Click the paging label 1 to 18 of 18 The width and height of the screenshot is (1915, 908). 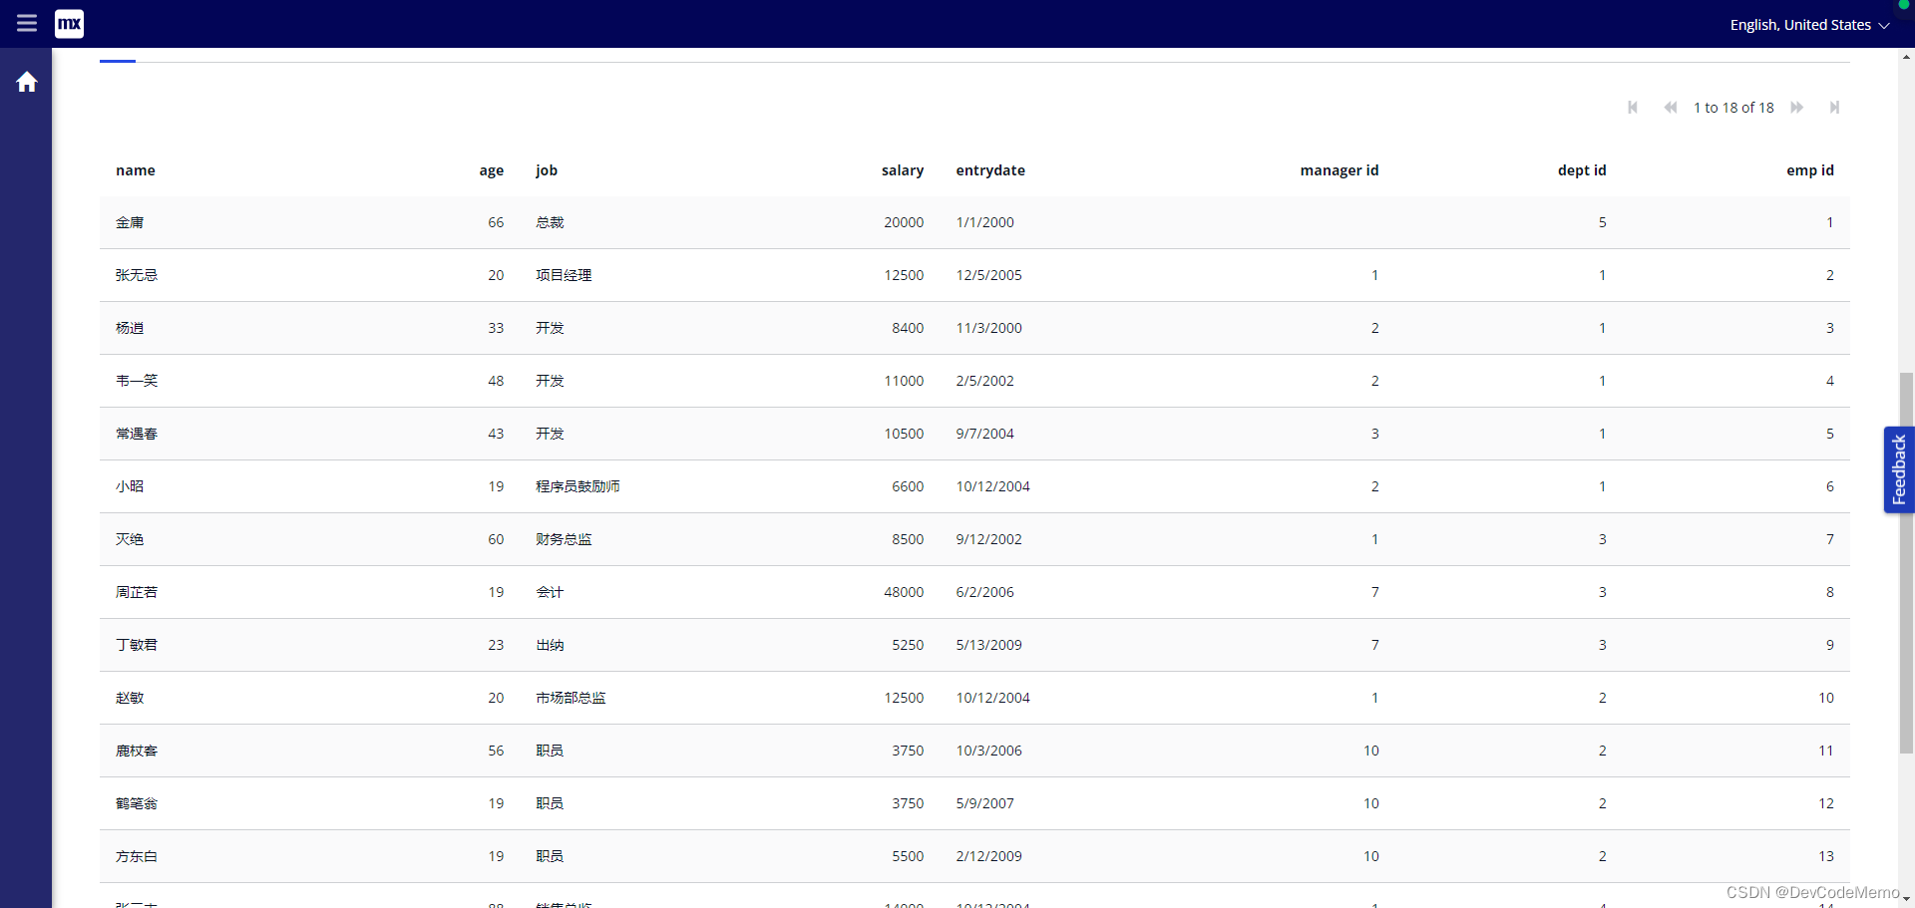click(1733, 108)
